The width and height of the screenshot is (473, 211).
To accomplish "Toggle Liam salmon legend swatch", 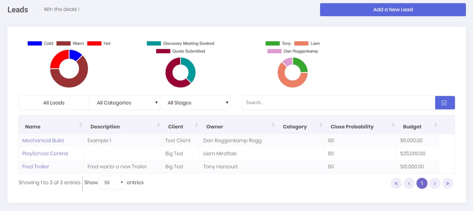I will coord(302,43).
